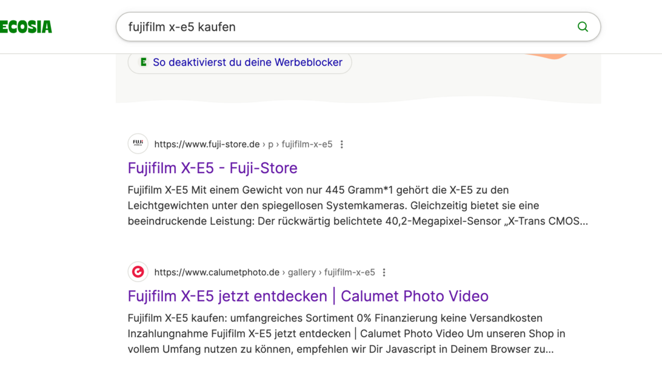
Task: Click 'gallery' breadcrumb of the Calumet result
Action: (301, 272)
